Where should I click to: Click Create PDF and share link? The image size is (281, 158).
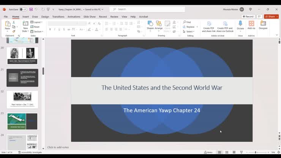click(x=208, y=26)
